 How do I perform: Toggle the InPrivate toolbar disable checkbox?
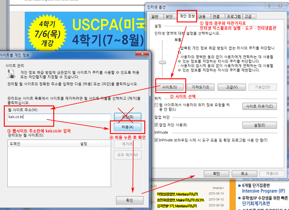(x=156, y=140)
